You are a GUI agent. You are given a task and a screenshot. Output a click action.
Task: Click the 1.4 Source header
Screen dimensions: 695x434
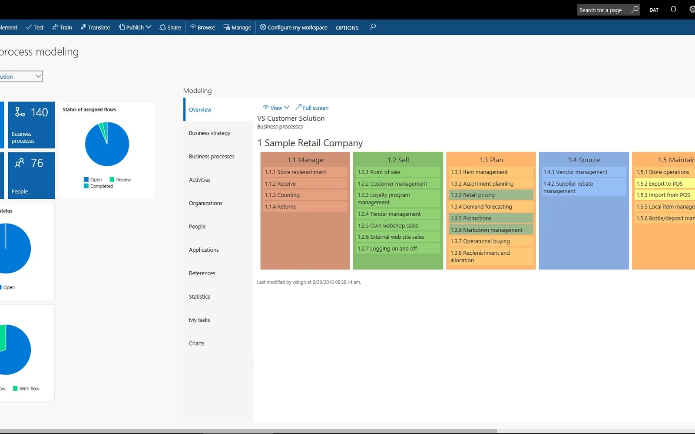click(x=584, y=160)
